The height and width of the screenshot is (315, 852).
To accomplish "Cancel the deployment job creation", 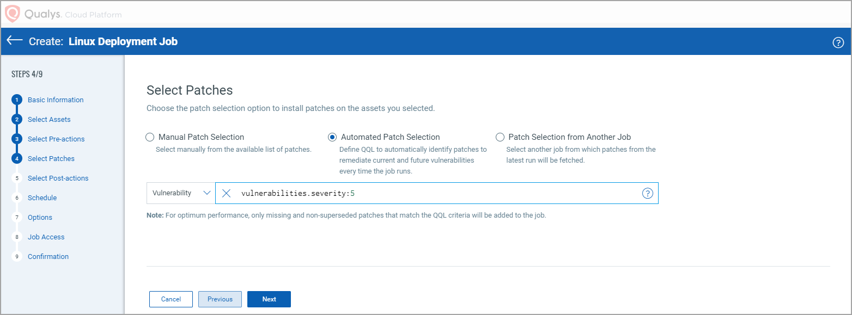I will pos(171,299).
